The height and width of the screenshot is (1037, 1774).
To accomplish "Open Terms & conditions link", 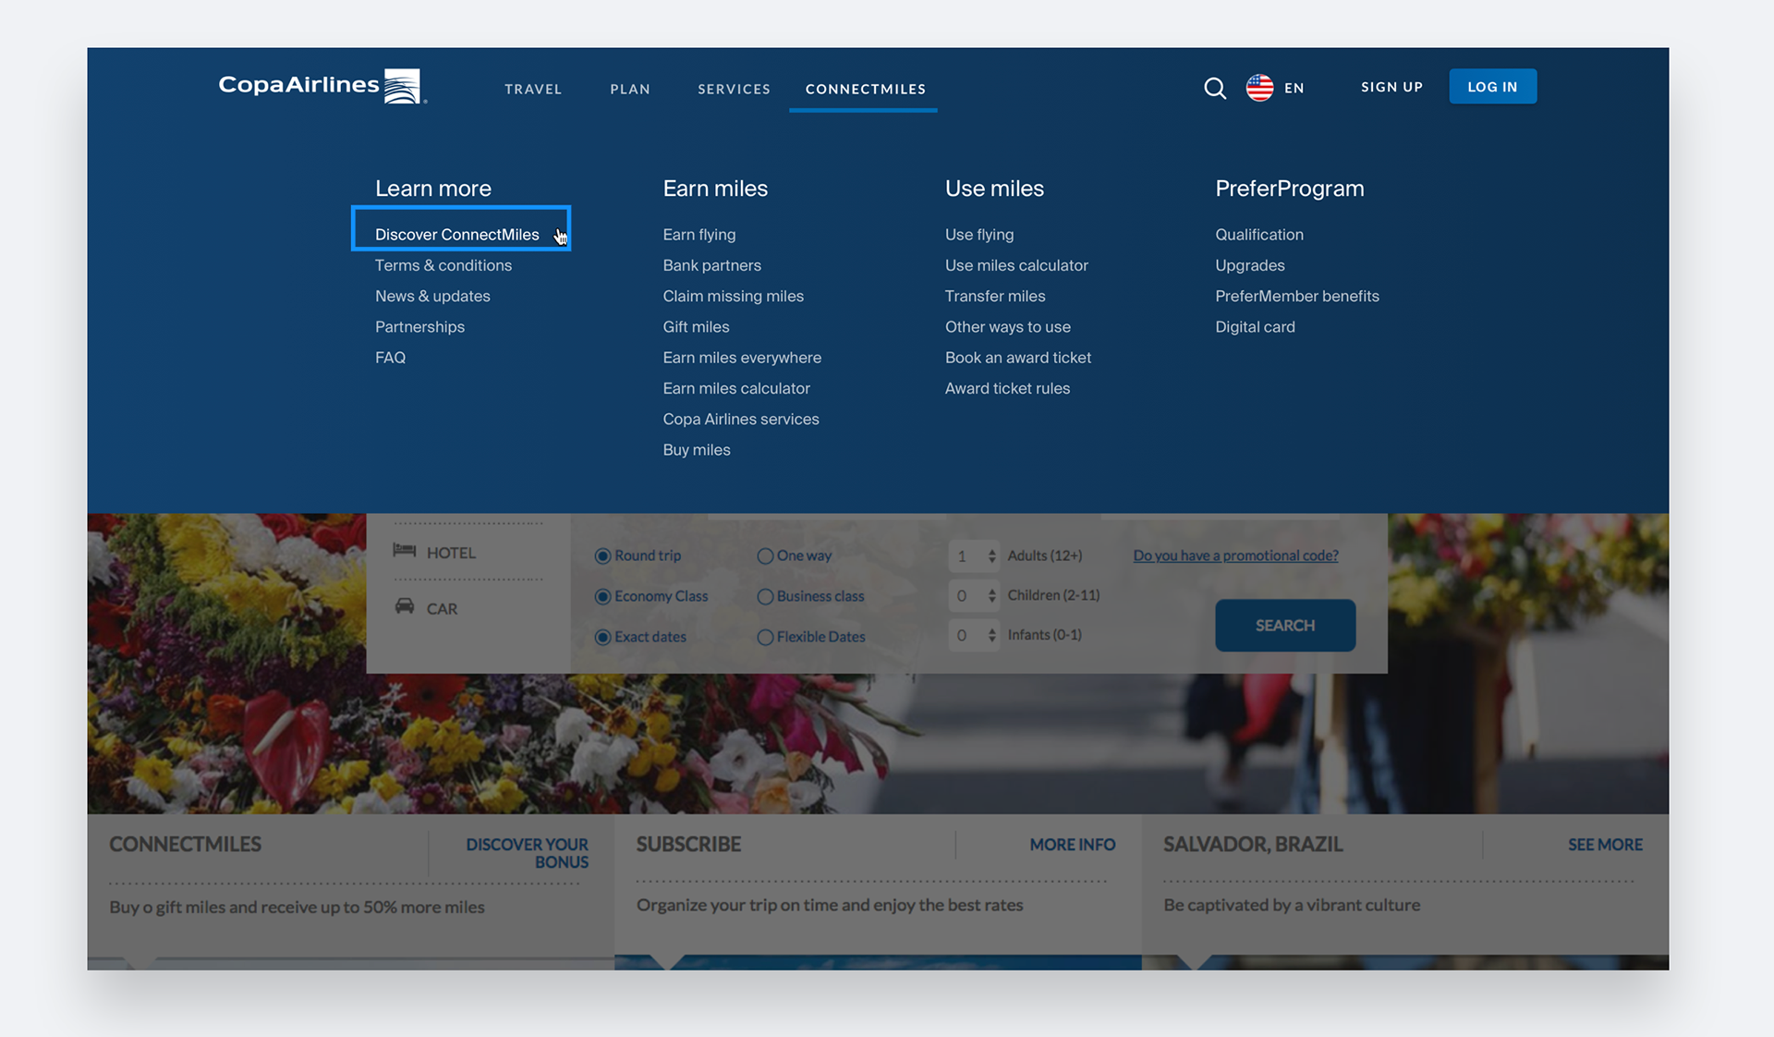I will point(443,265).
